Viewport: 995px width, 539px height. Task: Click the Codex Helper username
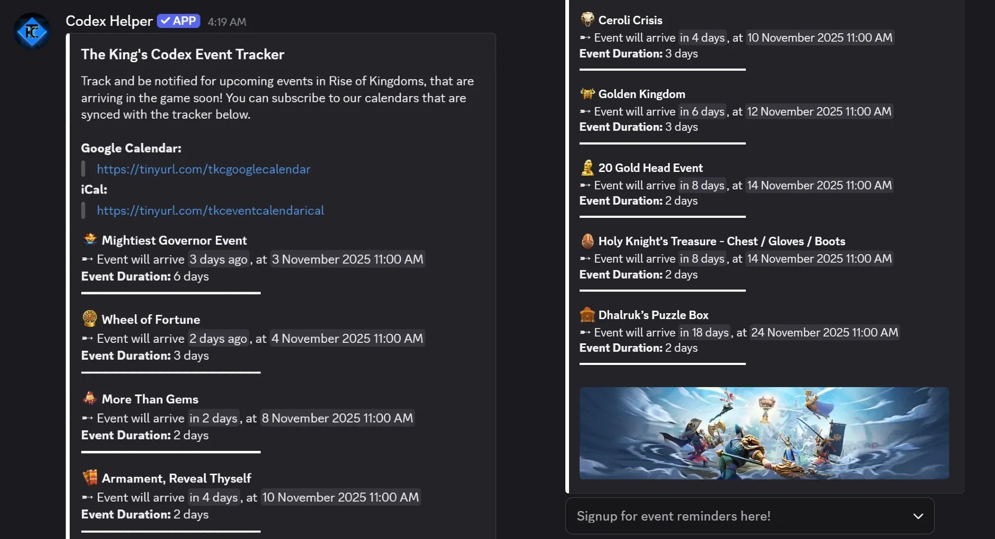[109, 21]
